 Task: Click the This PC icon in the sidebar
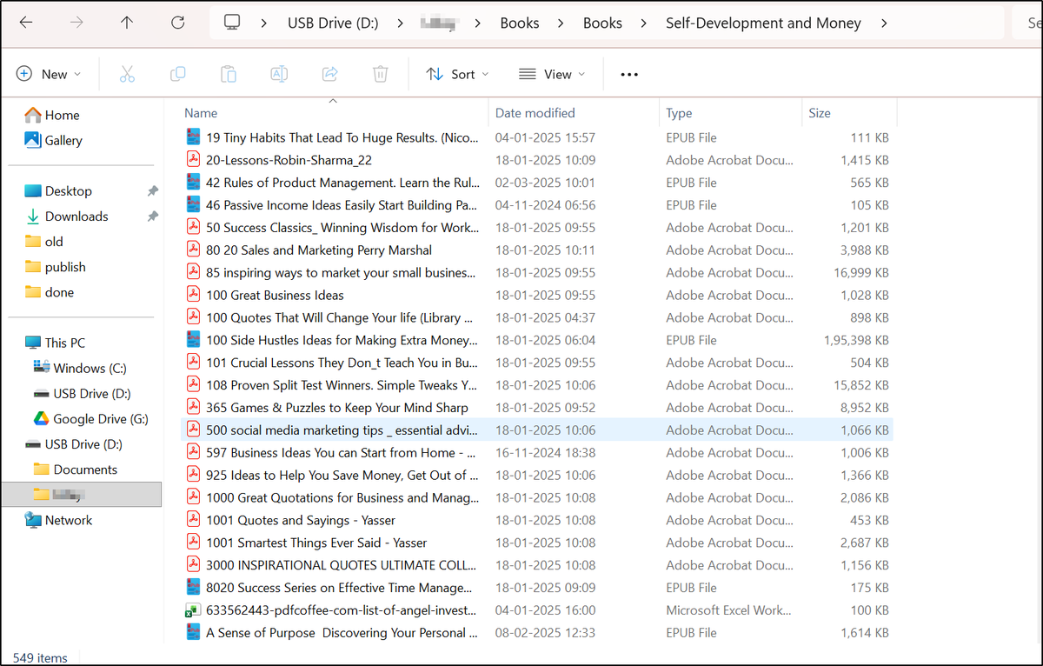[33, 343]
